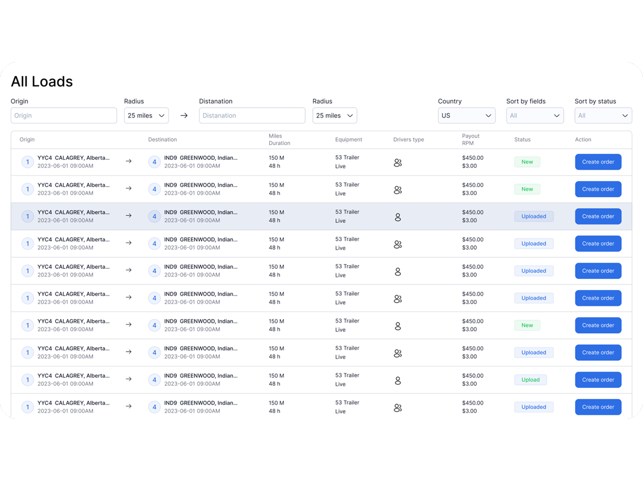Click the Payout RPM column header

tap(471, 140)
